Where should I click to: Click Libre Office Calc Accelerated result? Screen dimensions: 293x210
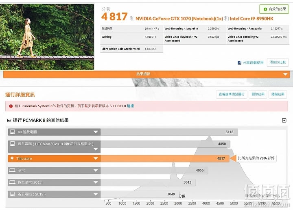131,49
